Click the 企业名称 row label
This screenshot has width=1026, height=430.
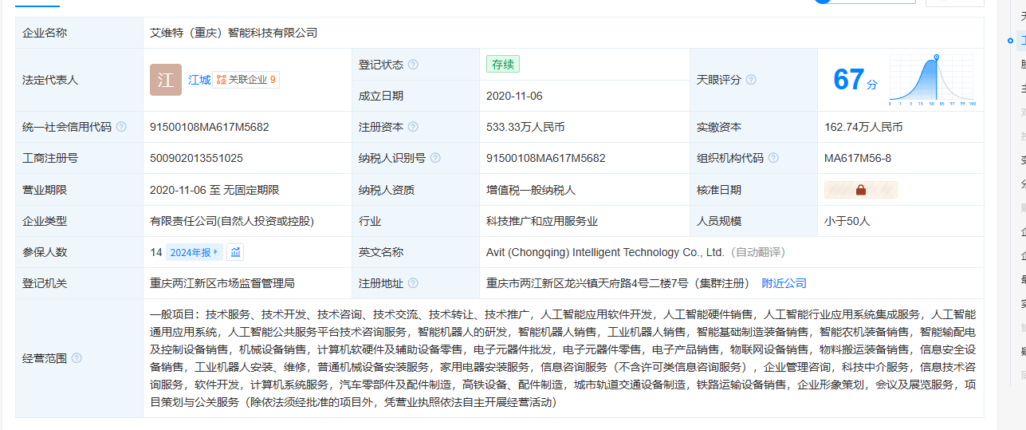pos(45,33)
